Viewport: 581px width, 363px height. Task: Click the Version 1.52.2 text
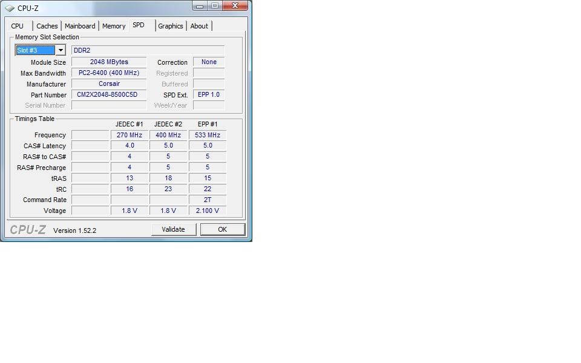pos(75,231)
